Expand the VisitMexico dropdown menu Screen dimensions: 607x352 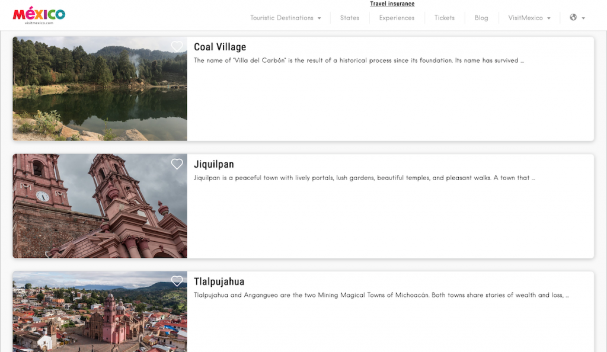pos(529,18)
